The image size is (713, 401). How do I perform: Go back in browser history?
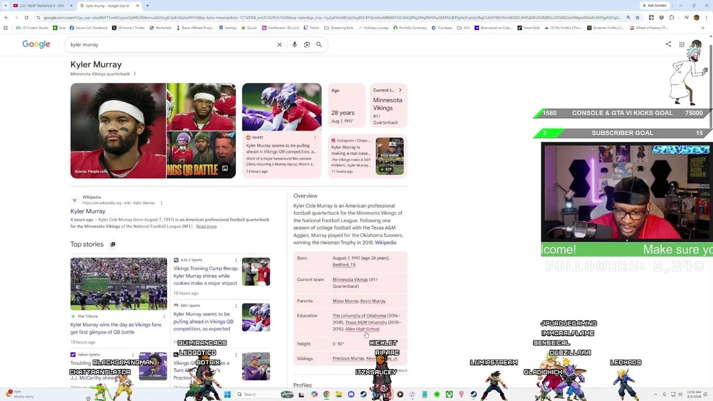point(6,17)
